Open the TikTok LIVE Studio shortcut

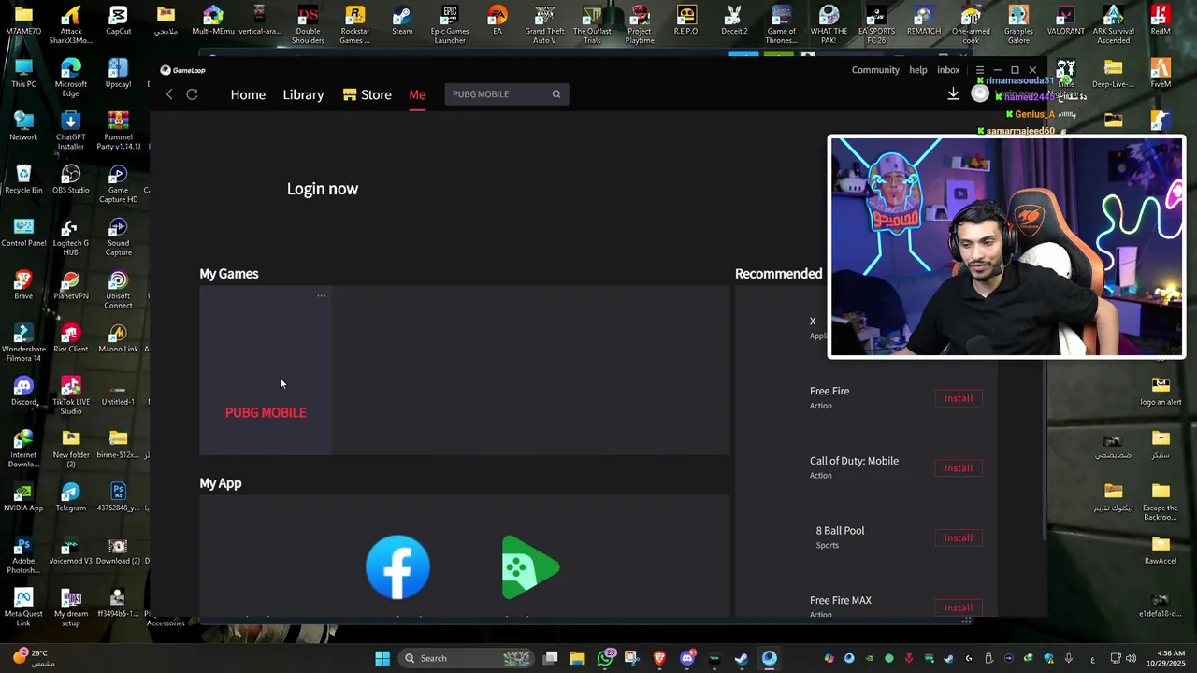click(71, 396)
